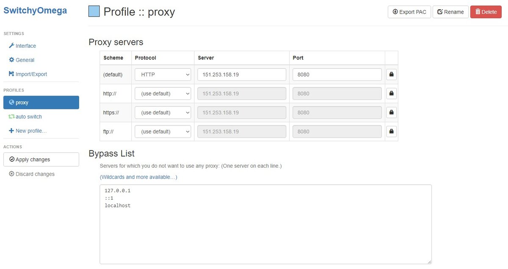Screen dimensions: 508x269
Task: Click the save icon beside Import/Export
Action: click(11, 74)
